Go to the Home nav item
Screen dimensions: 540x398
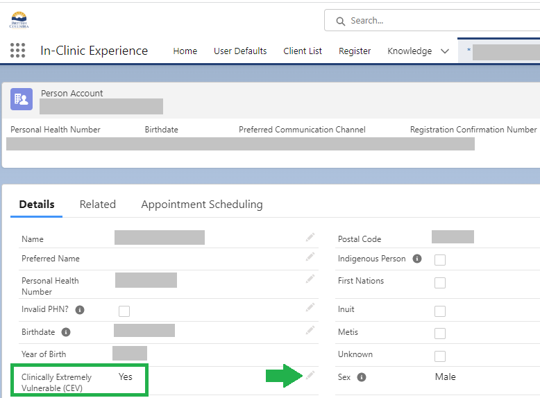185,51
